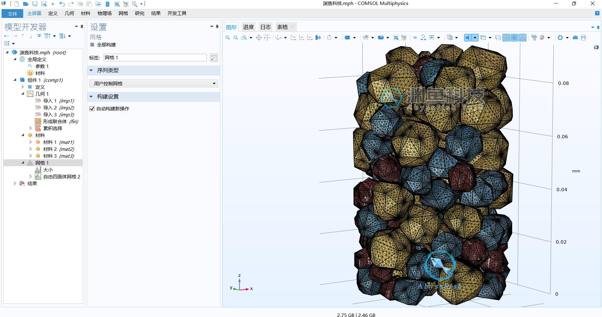Viewport: 602px width, 317px height.
Task: Open the 用户控制网格 sequence type dropdown
Action: (153, 84)
